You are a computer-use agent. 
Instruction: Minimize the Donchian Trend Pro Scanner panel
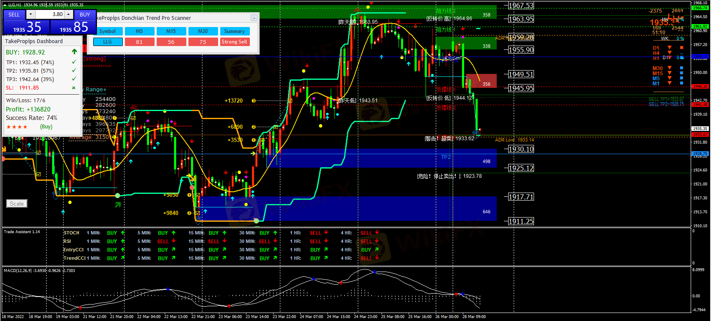(254, 18)
